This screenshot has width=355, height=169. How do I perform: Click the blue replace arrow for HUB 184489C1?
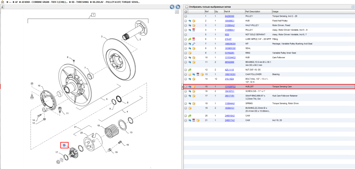[x=190, y=21]
